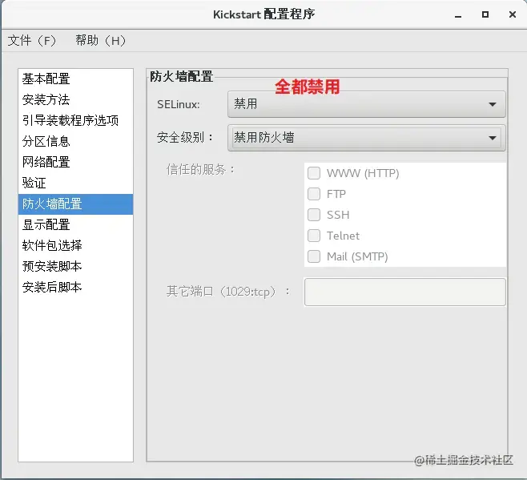Click the 信任的服务： label

[200, 170]
